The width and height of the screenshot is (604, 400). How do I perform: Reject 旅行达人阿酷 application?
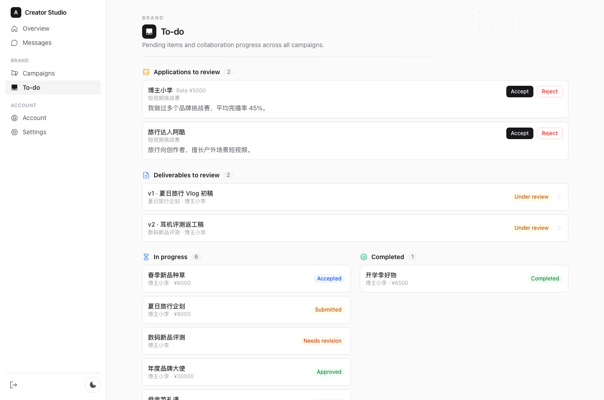click(x=549, y=133)
